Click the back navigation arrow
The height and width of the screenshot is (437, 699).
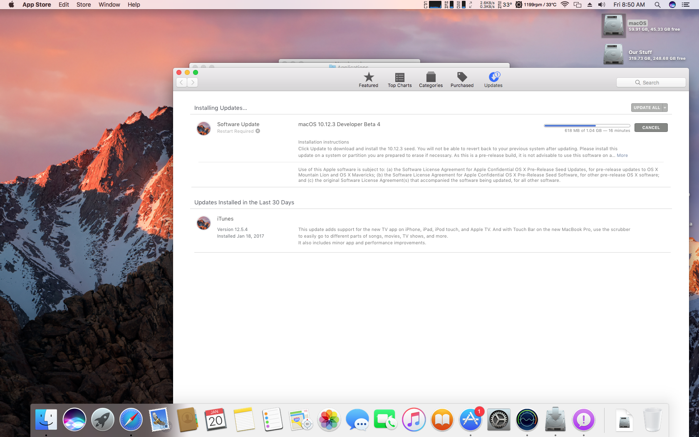181,82
